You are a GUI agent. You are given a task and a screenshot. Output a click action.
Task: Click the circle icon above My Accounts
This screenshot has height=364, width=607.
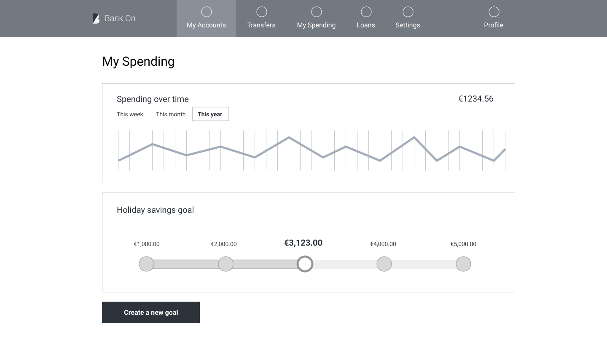207,12
